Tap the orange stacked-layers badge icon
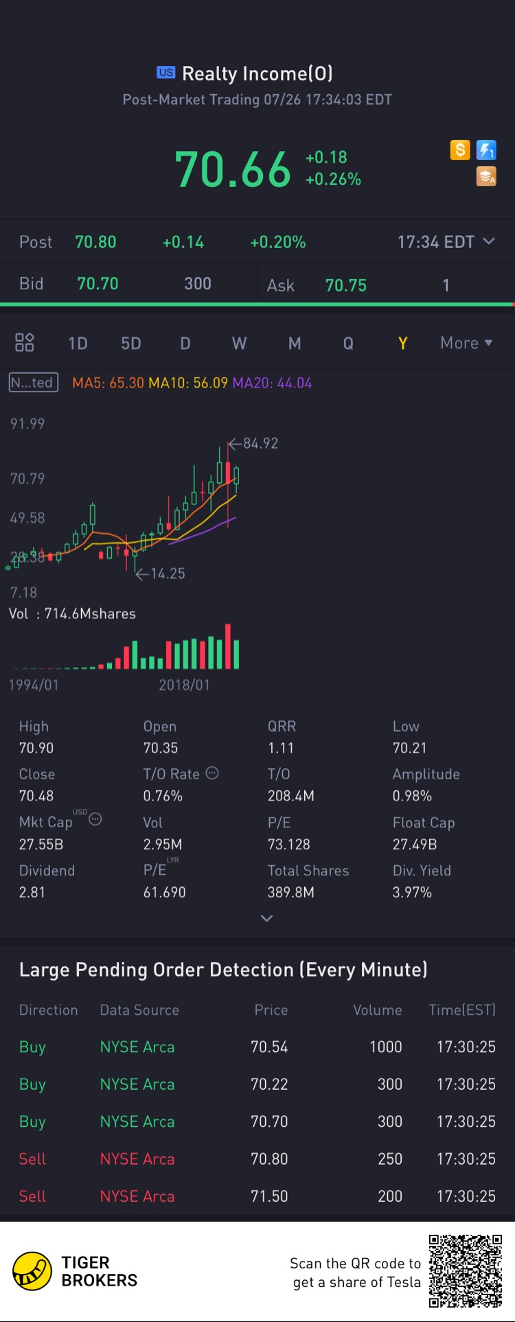515x1322 pixels. tap(486, 177)
